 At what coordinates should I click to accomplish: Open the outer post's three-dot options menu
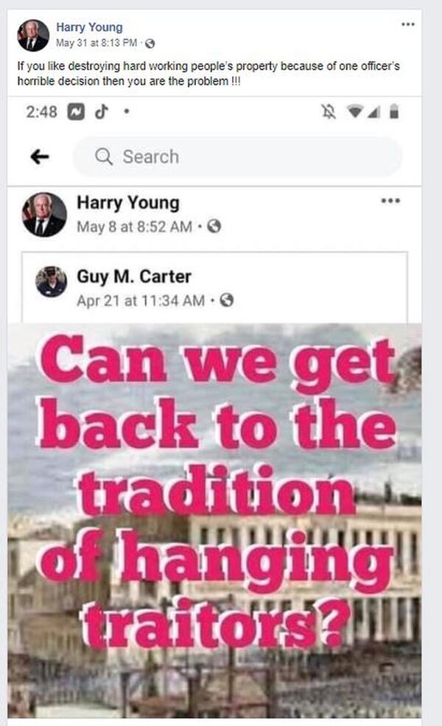pos(407,24)
